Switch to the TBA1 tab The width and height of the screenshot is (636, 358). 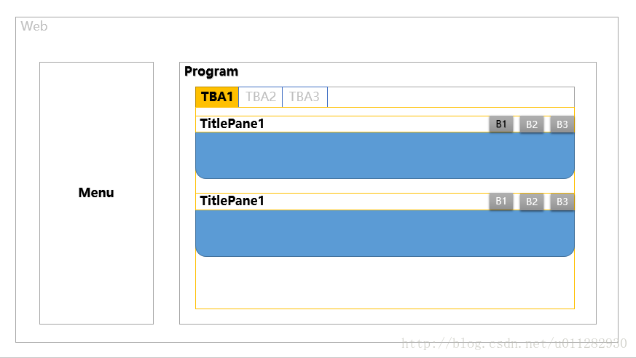point(217,97)
